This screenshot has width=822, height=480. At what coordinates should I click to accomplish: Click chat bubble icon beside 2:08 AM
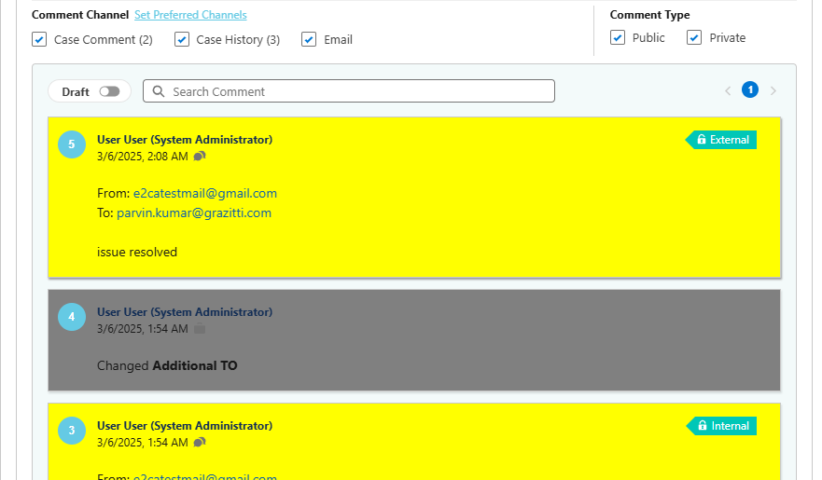[200, 157]
